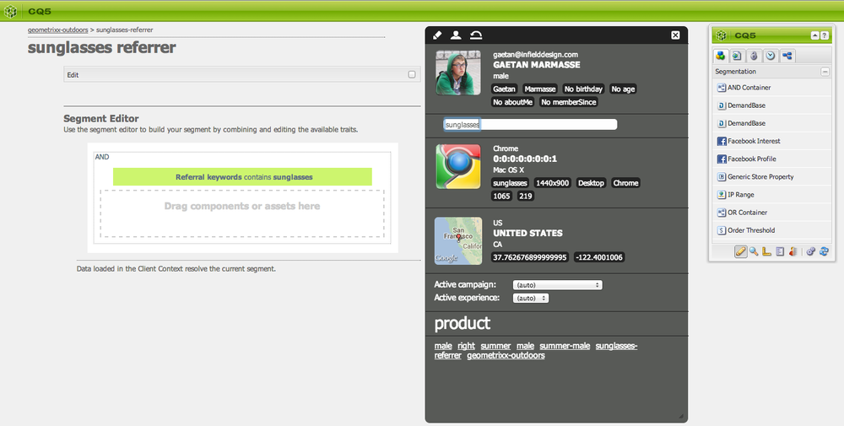
Task: Select the second DemandBase component
Action: [x=772, y=123]
